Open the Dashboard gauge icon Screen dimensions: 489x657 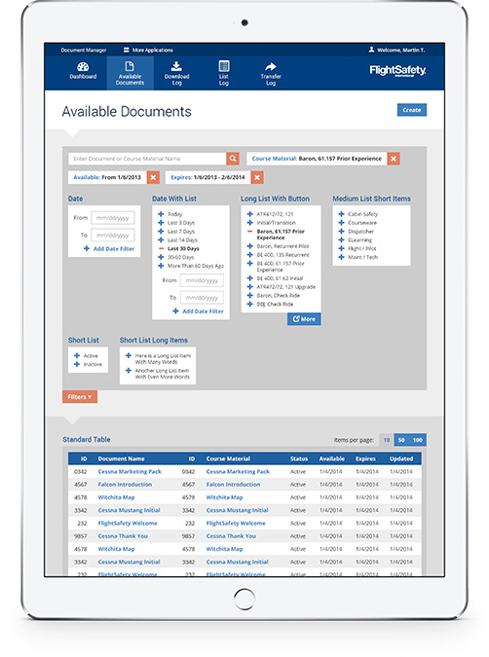[83, 66]
